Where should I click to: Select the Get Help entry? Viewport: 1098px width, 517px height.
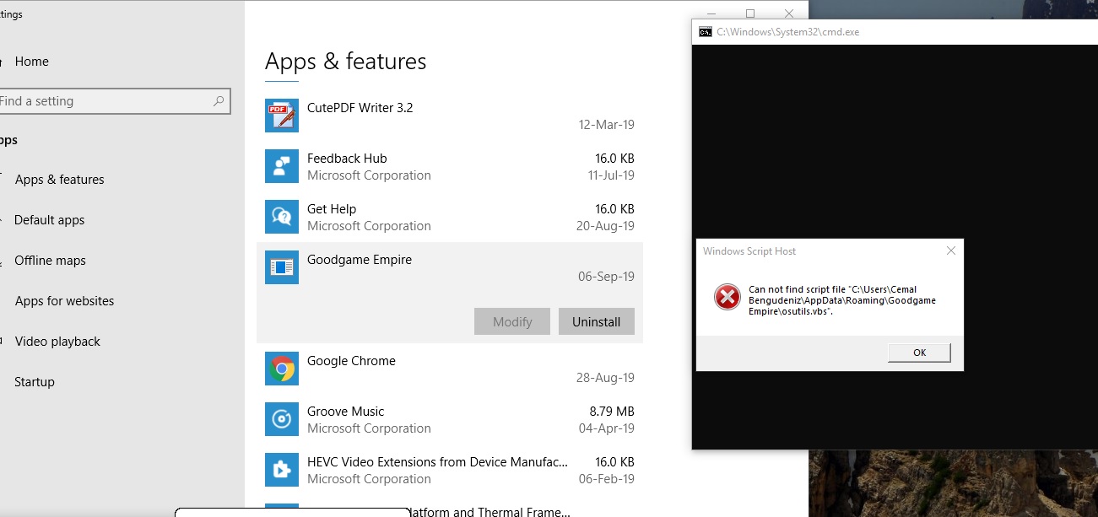click(x=450, y=217)
